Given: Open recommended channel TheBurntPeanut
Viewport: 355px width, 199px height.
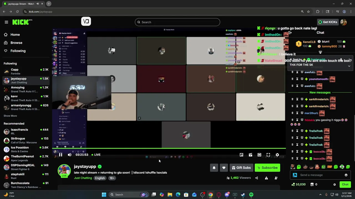Looking at the screenshot, I should tap(26, 158).
